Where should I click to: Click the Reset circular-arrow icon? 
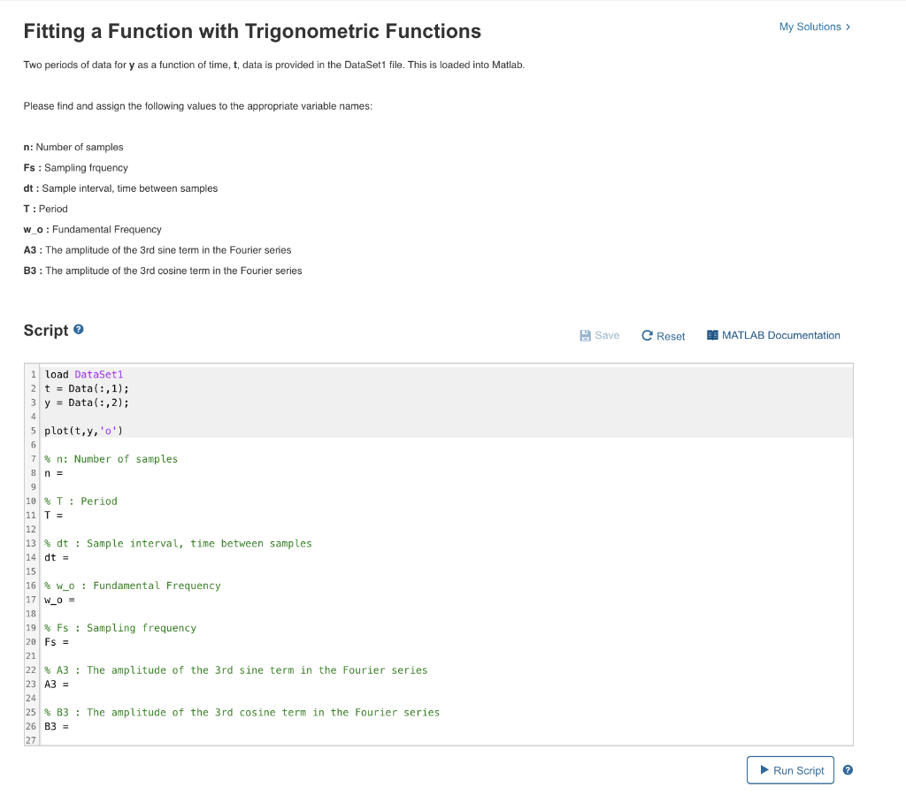pyautogui.click(x=646, y=335)
